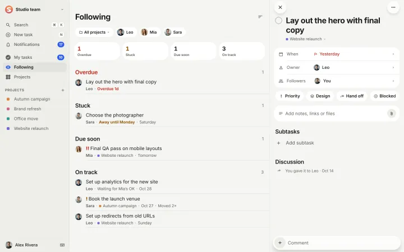Toggle the Priority tag
404x252 pixels.
pos(290,96)
